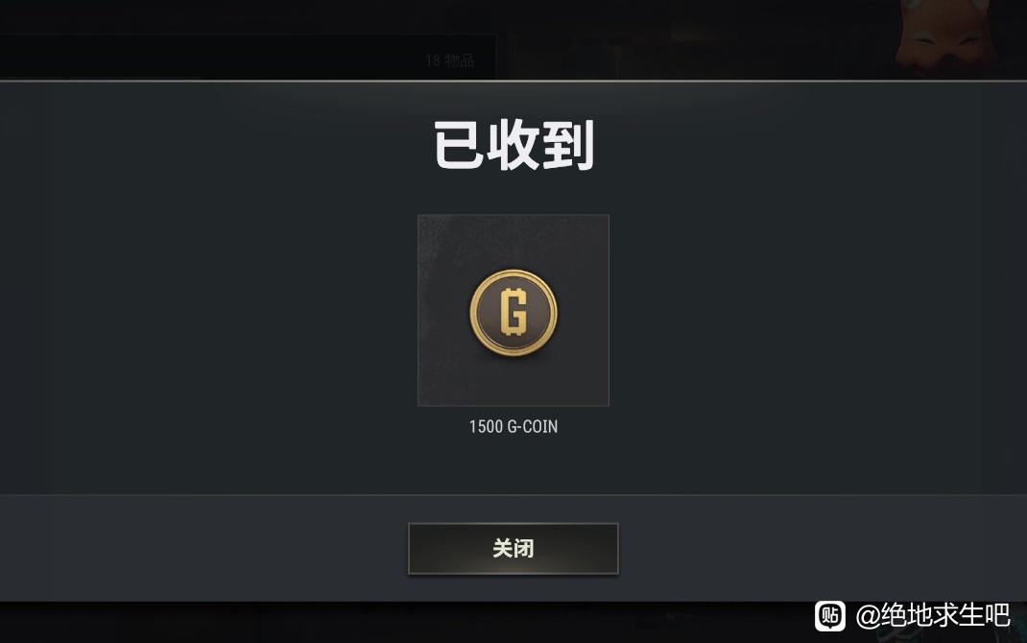
Task: Click the 闭 character on the button
Action: (x=524, y=549)
